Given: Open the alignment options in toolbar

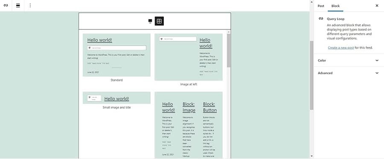Looking at the screenshot, I should [x=18, y=6].
